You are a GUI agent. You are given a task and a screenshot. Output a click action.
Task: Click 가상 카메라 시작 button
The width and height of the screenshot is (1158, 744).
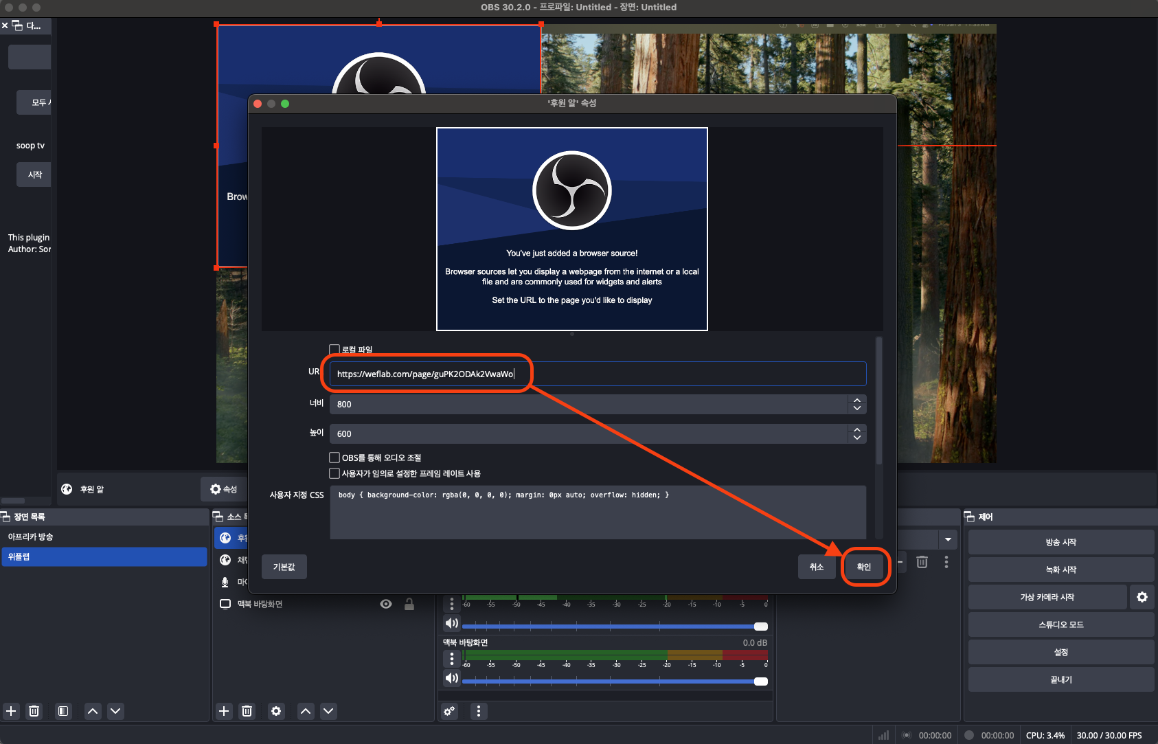[1047, 597]
